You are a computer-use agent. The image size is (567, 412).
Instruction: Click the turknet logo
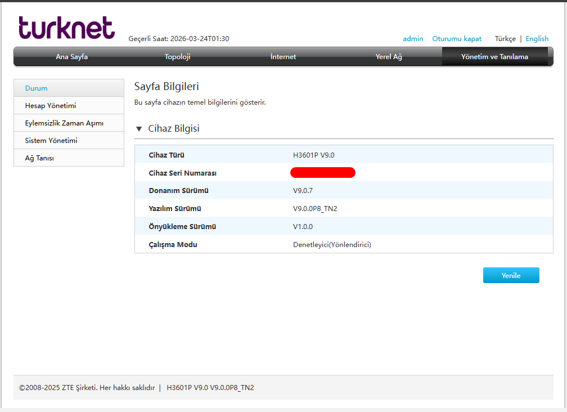click(66, 28)
